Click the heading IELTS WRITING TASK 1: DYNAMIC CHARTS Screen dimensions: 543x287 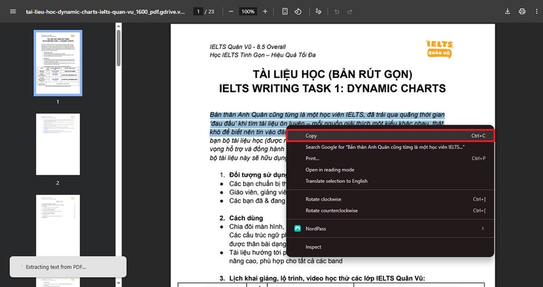click(333, 89)
